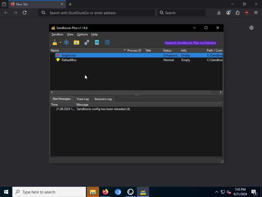Click the Empty info of DefaultBox
Image resolution: width=262 pixels, height=197 pixels.
pos(186,60)
